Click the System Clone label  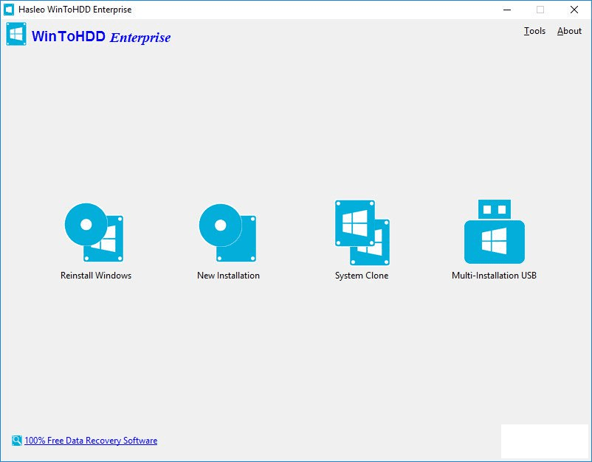tap(362, 276)
